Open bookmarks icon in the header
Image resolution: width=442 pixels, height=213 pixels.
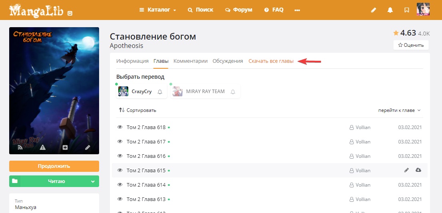point(406,10)
